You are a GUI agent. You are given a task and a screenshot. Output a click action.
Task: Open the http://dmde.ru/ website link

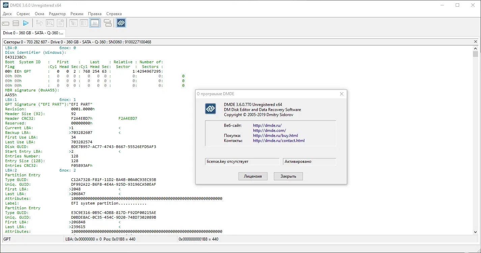point(267,125)
